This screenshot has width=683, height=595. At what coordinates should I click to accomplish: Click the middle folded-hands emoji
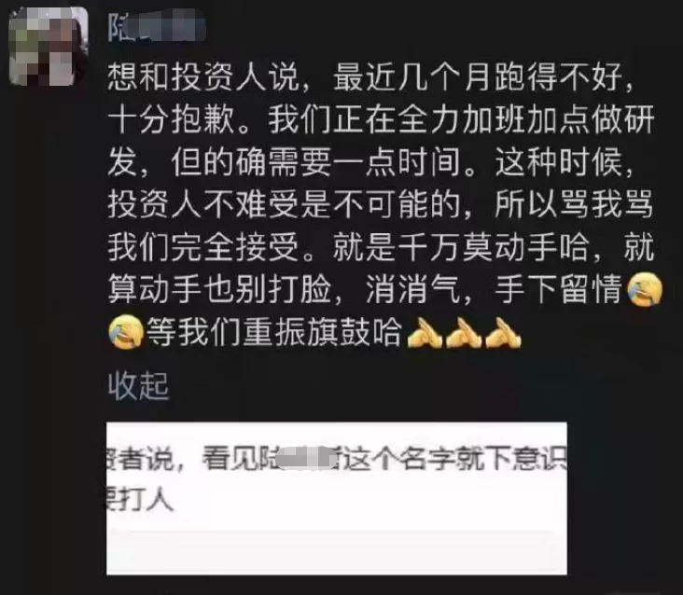[x=464, y=333]
